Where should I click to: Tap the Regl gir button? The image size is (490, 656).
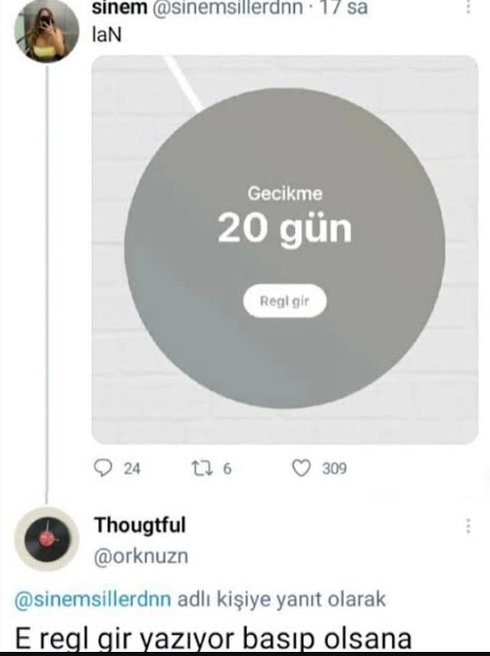coord(285,301)
